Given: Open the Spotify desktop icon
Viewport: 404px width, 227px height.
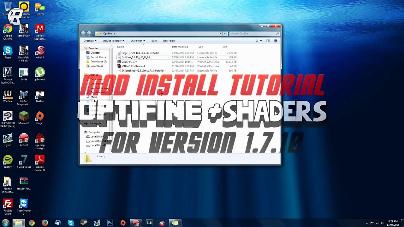Looking at the screenshot, I should (x=8, y=161).
